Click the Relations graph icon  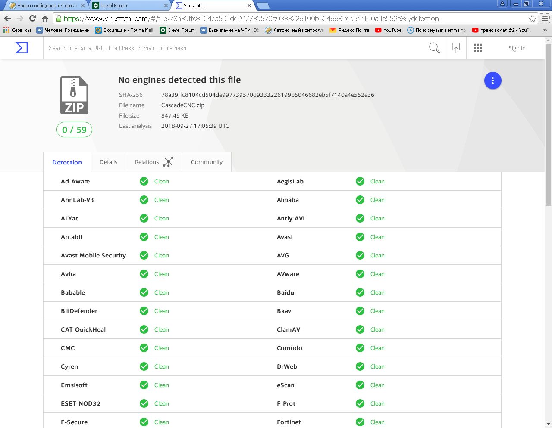tap(168, 162)
